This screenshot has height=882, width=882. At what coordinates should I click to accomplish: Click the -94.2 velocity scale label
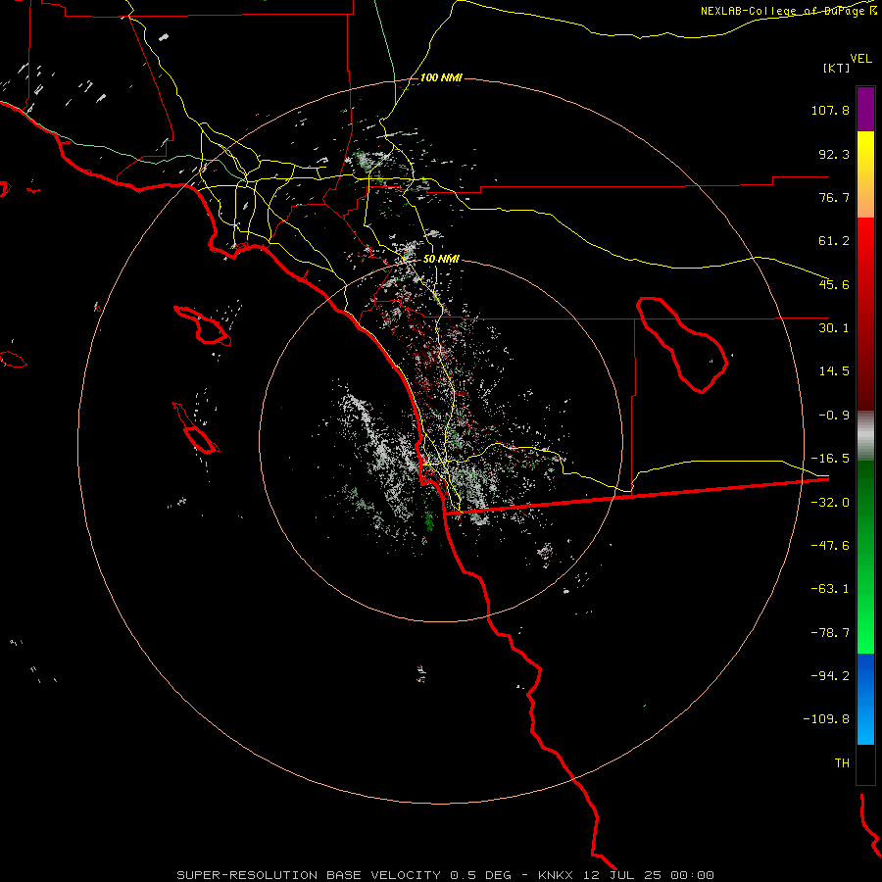pos(830,676)
